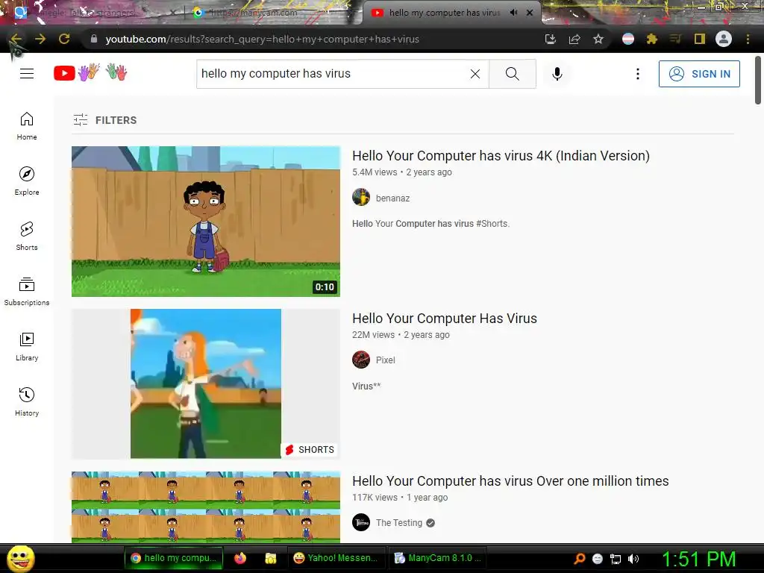The image size is (764, 573).
Task: Open benanaz channel name
Action: (392, 198)
